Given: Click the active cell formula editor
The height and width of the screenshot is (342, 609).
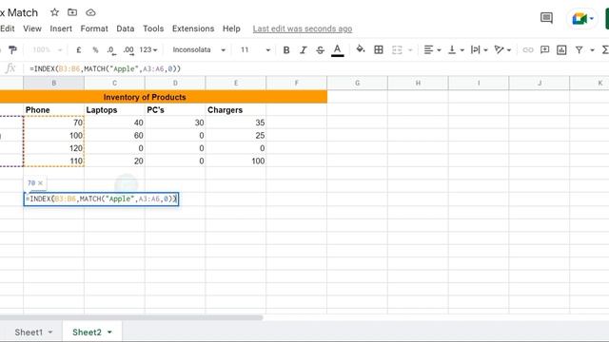Looking at the screenshot, I should 101,199.
